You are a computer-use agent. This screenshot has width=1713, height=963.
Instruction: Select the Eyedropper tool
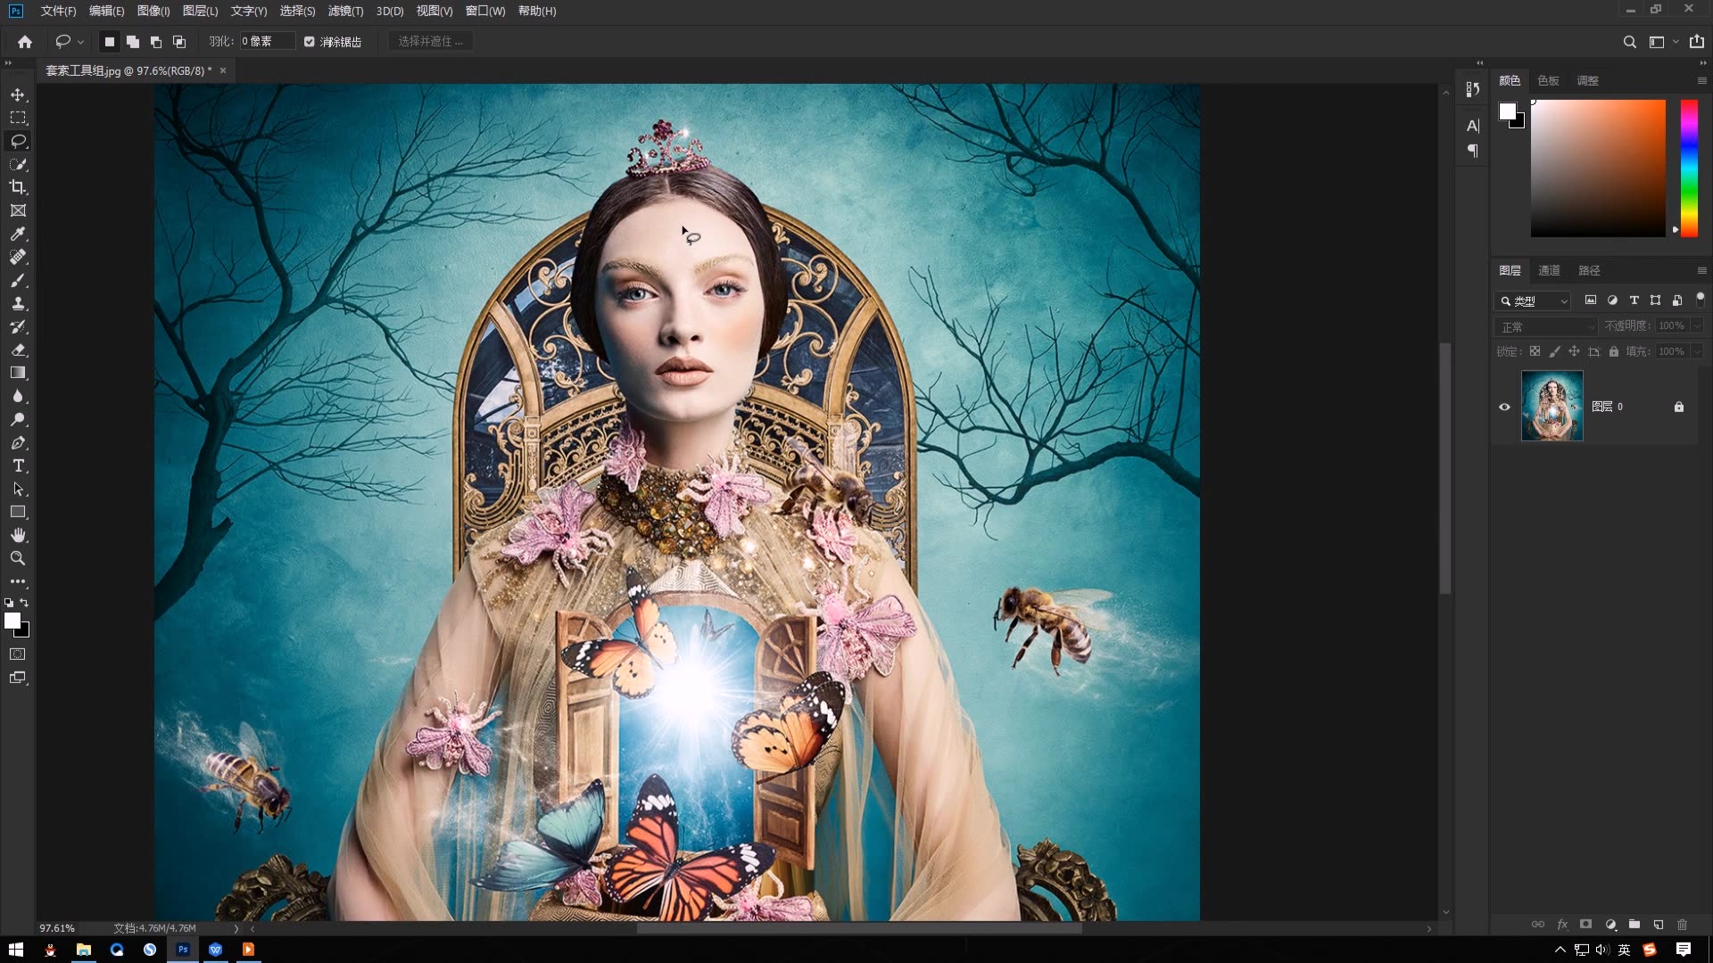pos(18,234)
